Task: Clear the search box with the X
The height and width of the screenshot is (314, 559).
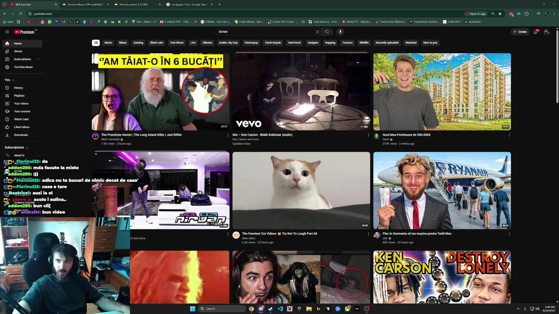Action: (x=317, y=32)
